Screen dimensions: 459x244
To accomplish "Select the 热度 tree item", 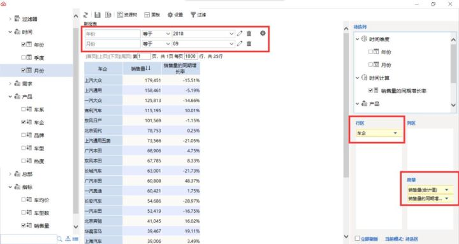I will click(39, 161).
